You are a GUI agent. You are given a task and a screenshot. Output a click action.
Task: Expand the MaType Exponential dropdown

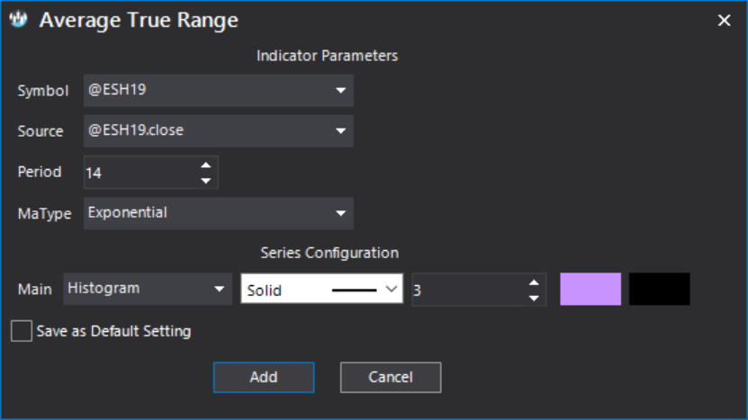point(219,213)
